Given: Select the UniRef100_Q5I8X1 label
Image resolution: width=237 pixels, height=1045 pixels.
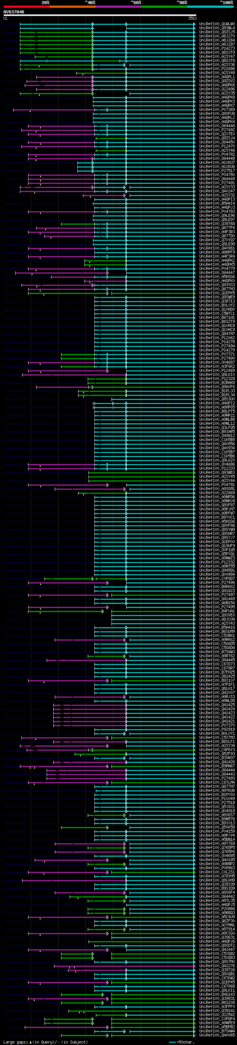Looking at the screenshot, I should coord(217,807).
